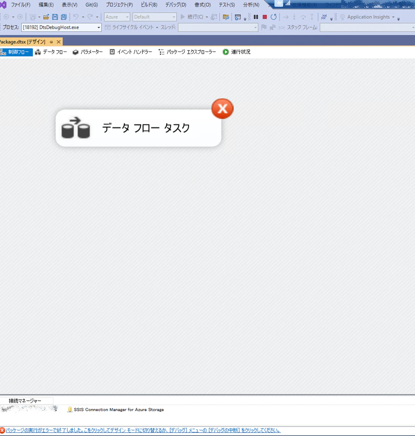Image resolution: width=415 pixels, height=436 pixels.
Task: Close the Package.dtsx design tab
Action: pyautogui.click(x=58, y=42)
